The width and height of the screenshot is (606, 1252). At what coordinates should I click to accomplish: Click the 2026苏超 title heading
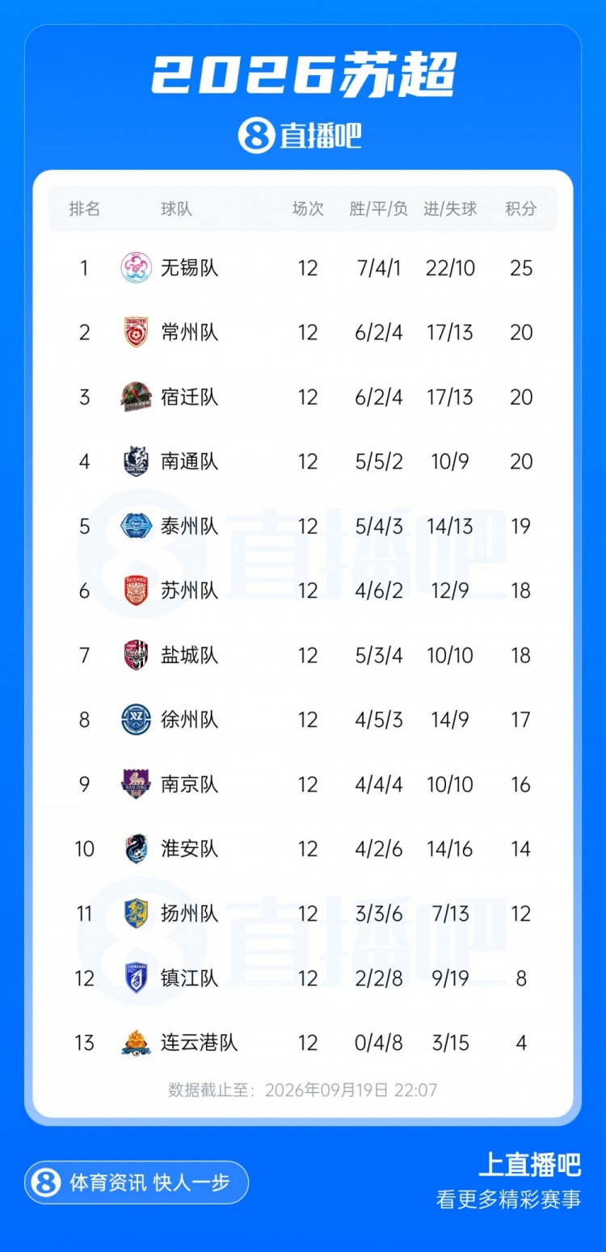coord(304,75)
